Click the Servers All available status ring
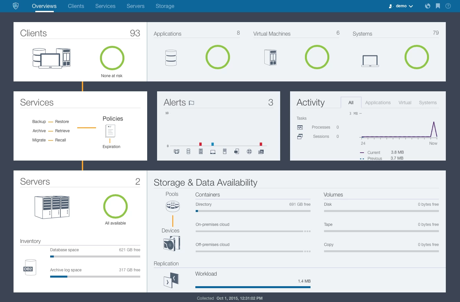460x302 pixels. pos(115,206)
